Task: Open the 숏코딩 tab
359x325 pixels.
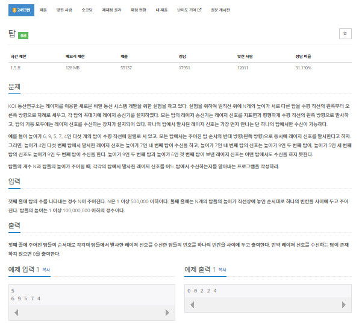Action: coord(87,10)
